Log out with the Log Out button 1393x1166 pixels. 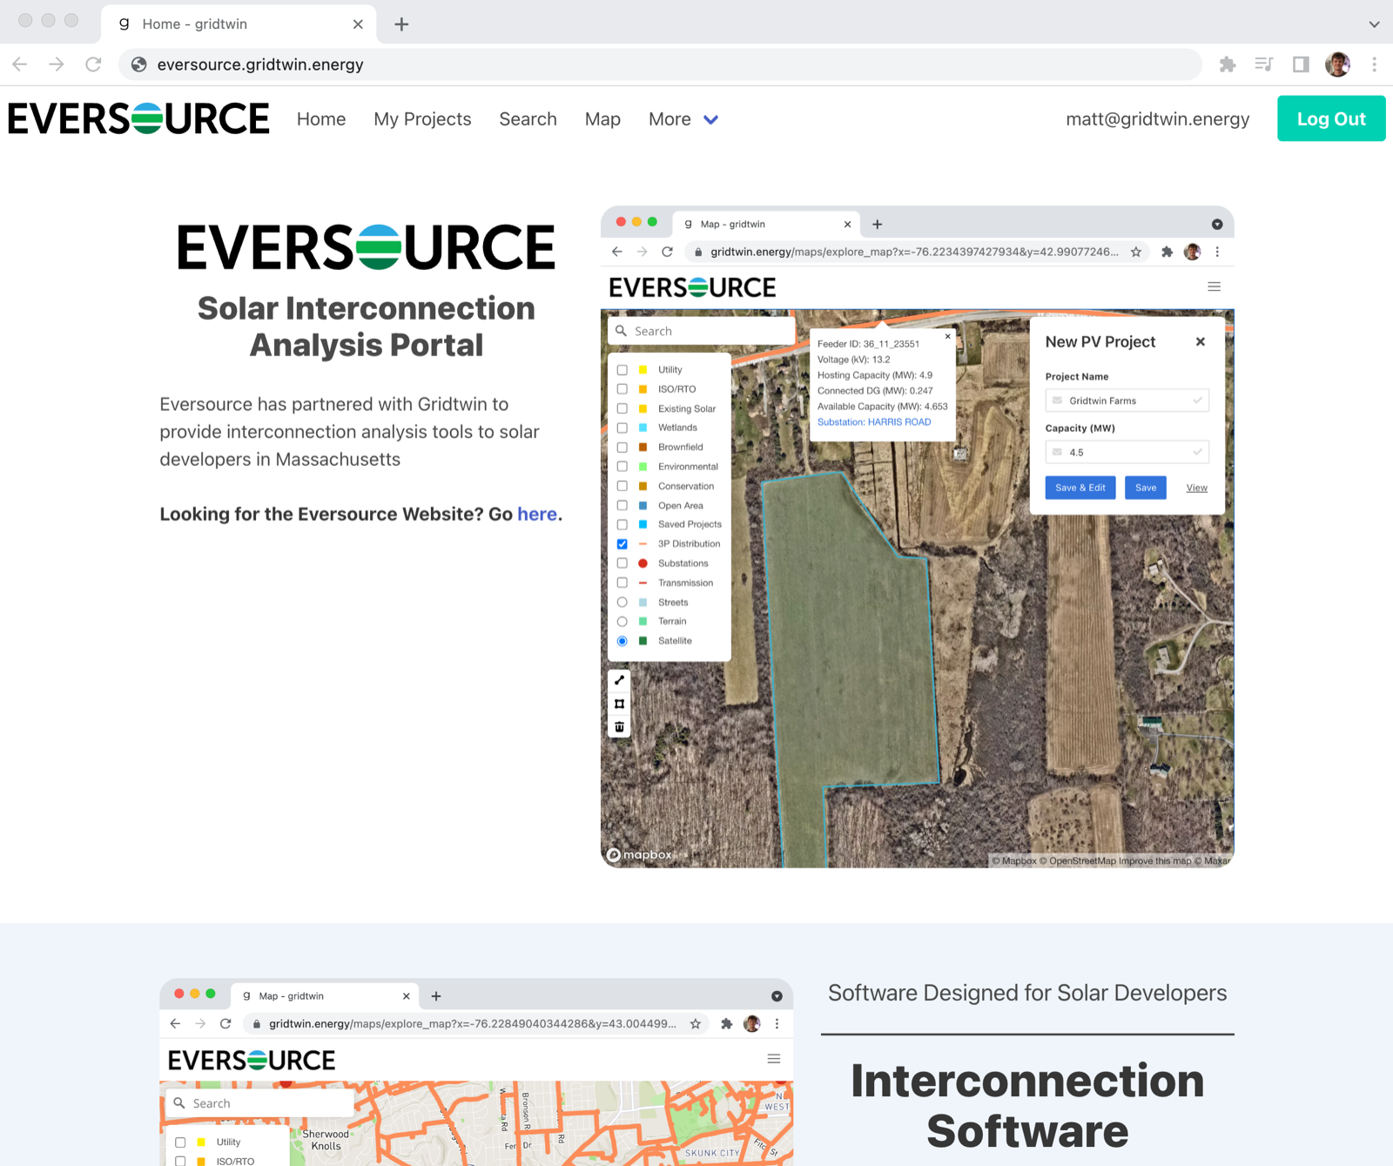coord(1331,118)
